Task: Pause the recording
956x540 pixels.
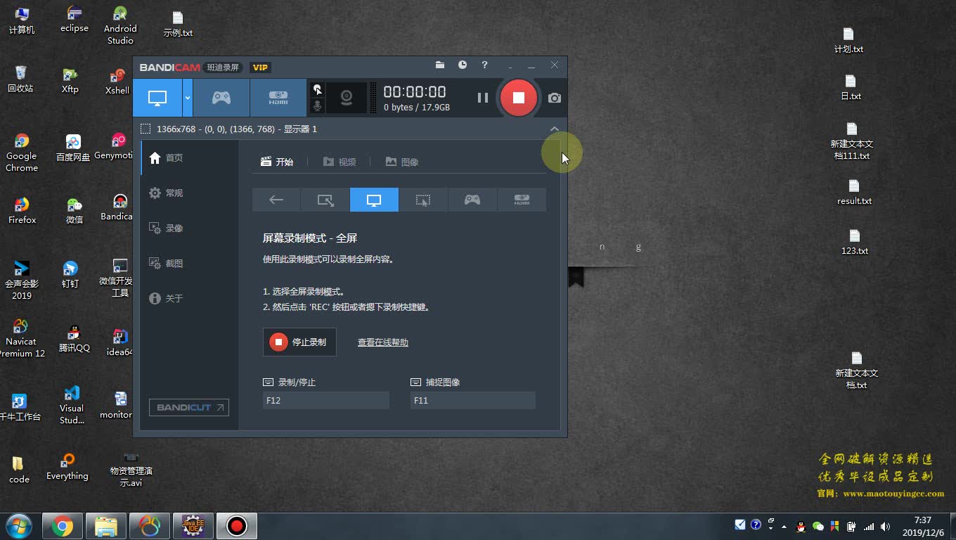Action: (x=483, y=98)
